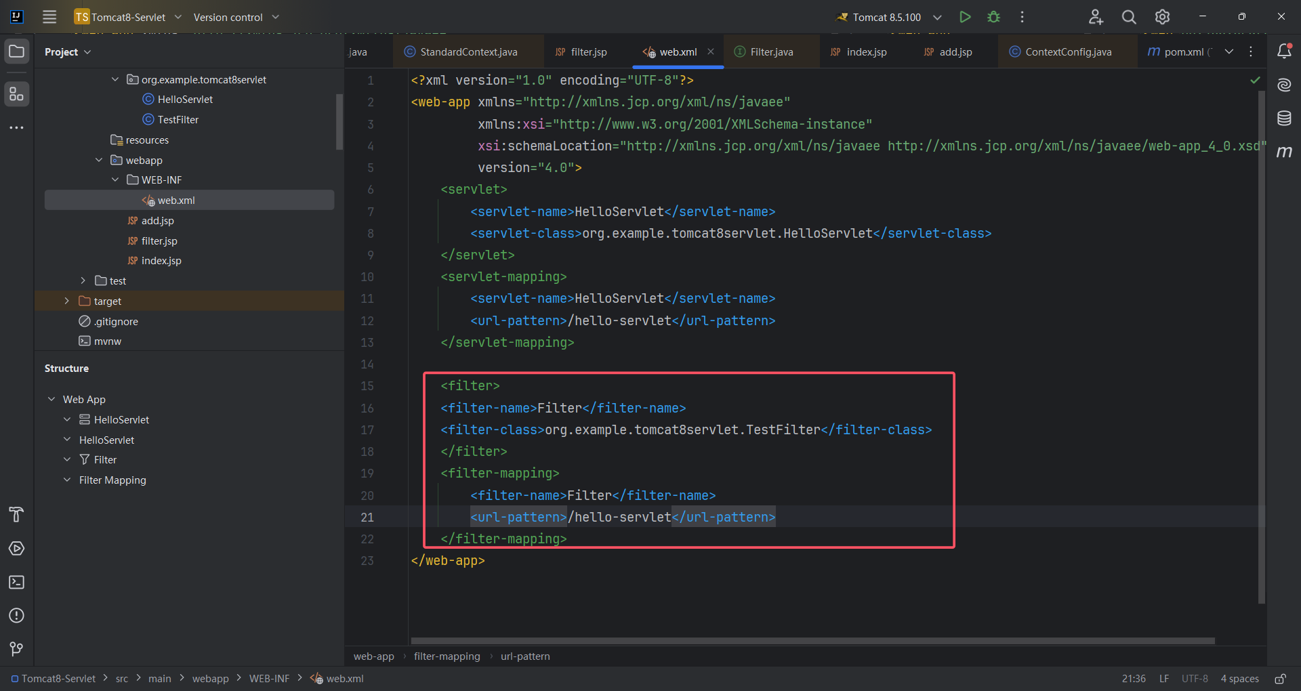The image size is (1301, 691).
Task: Click the editor vertical scrollbar
Action: click(x=1262, y=347)
